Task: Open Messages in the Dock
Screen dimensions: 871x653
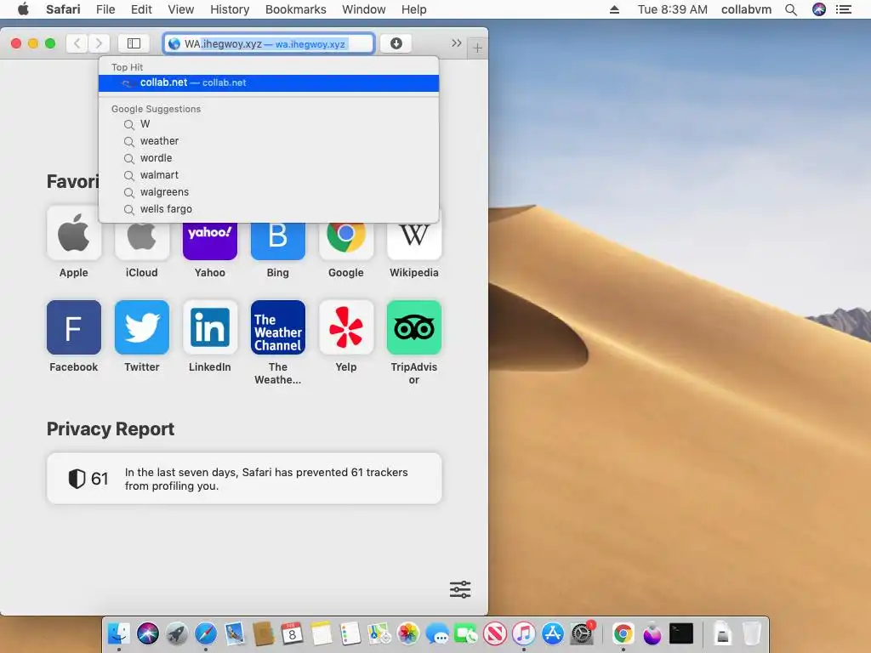Action: click(437, 633)
